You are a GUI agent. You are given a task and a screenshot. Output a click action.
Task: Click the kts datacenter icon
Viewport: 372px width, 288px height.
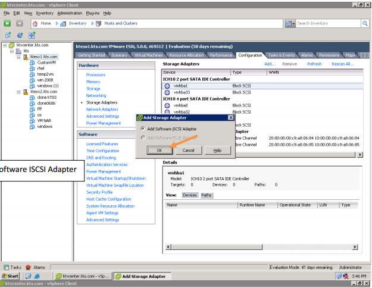[18, 51]
